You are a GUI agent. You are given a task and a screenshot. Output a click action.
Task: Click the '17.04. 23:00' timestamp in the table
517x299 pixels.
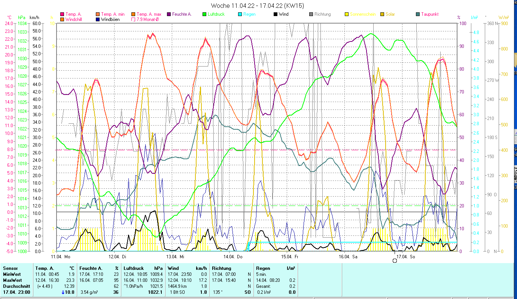click(x=16, y=292)
